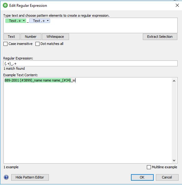182x185 pixels.
Task: Insert a Number pattern element
Action: 31,37
